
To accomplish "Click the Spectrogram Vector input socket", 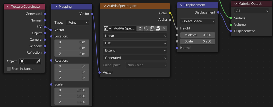I will pos(100,72).
